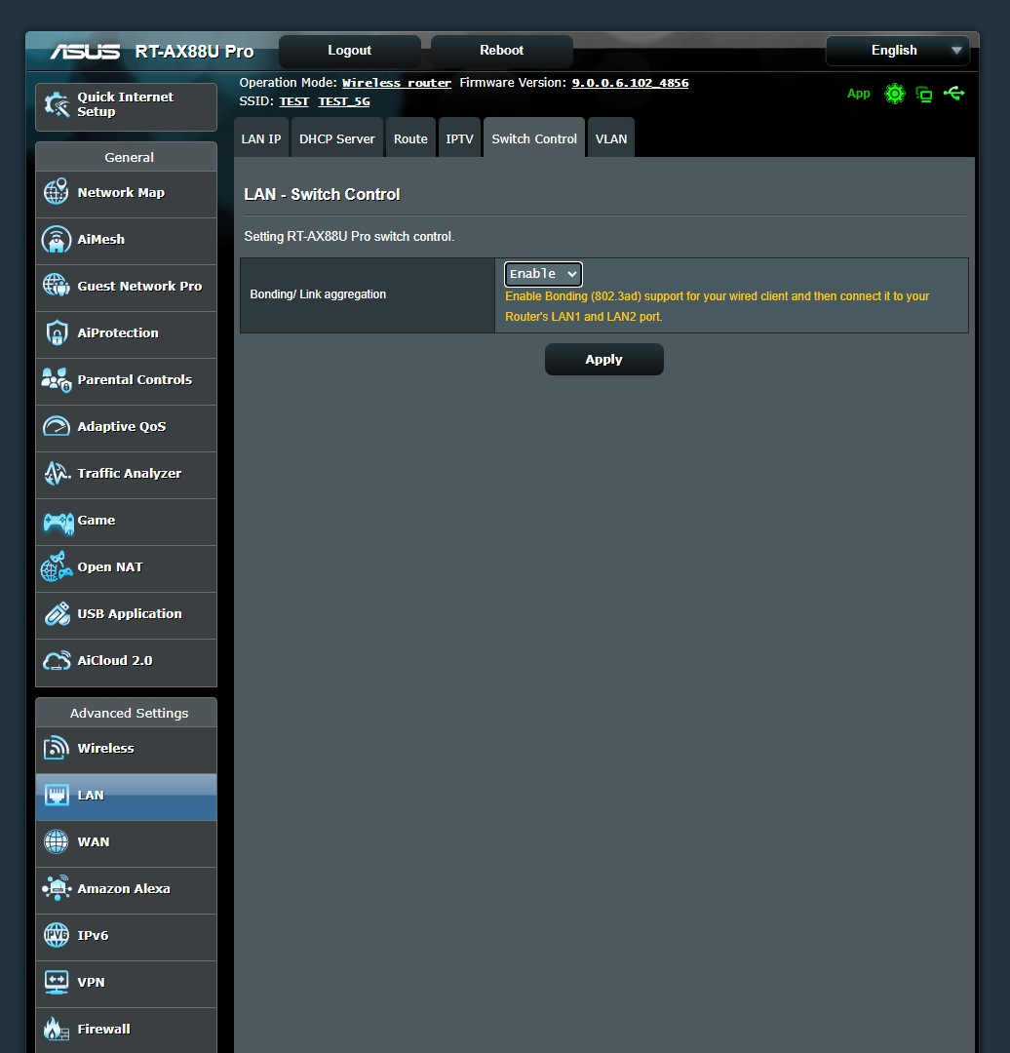Open Quick Internet Setup icon
1010x1053 pixels.
pos(57,104)
